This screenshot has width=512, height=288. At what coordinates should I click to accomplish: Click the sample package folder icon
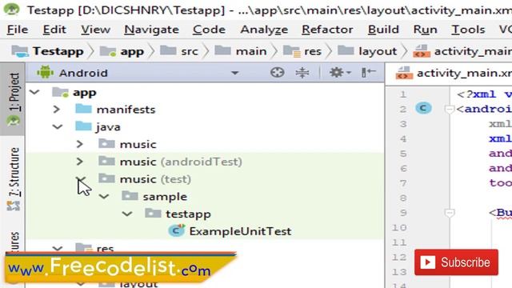(130, 195)
